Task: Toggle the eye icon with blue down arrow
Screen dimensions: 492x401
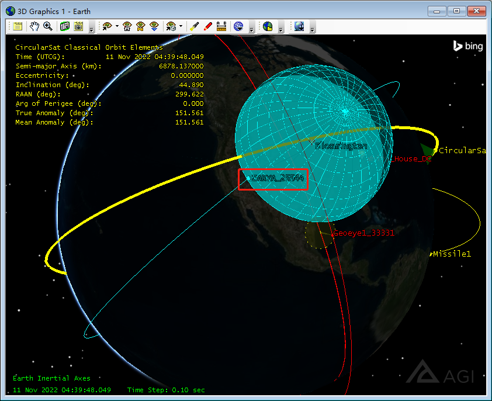Action: [x=154, y=26]
